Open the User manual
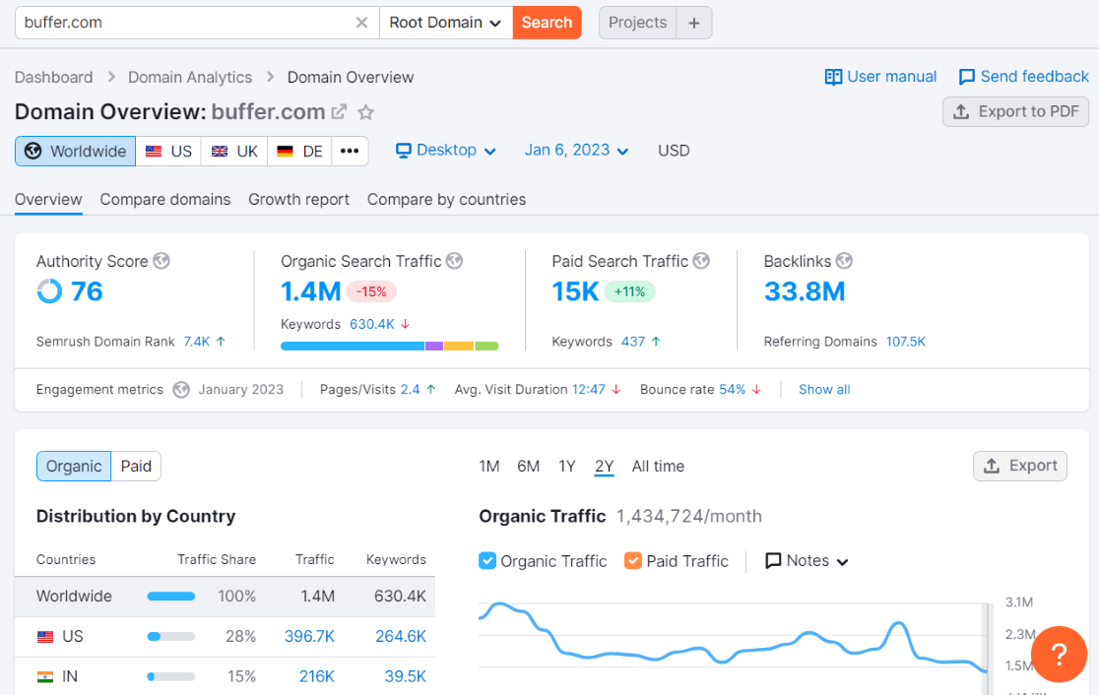Screen dimensions: 1099x695 point(879,76)
